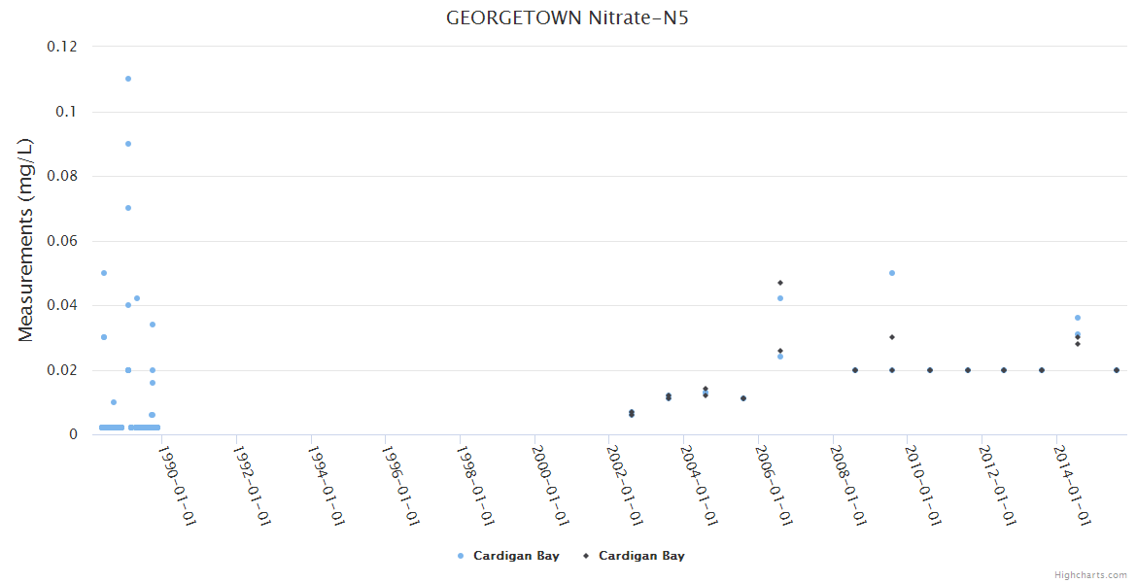1137x583 pixels.
Task: Click the blue 0.05 point near 2009
Action: click(892, 273)
